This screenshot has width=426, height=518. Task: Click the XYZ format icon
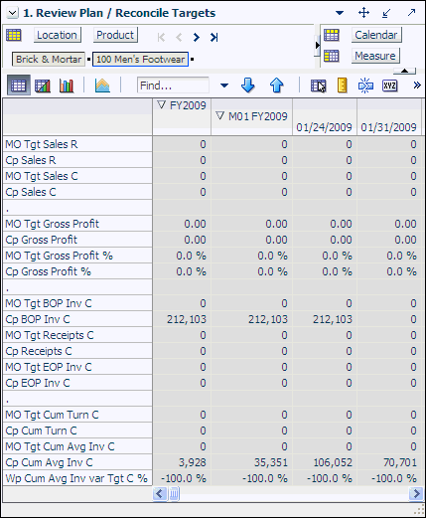coord(389,86)
